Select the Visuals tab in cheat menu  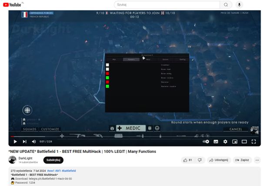(x=131, y=60)
